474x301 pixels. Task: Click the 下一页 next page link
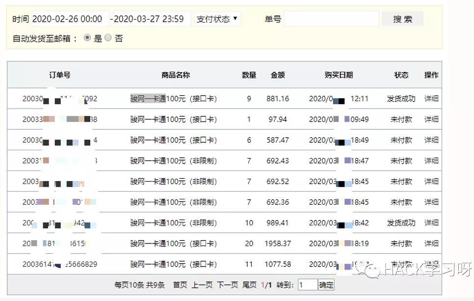click(x=227, y=284)
